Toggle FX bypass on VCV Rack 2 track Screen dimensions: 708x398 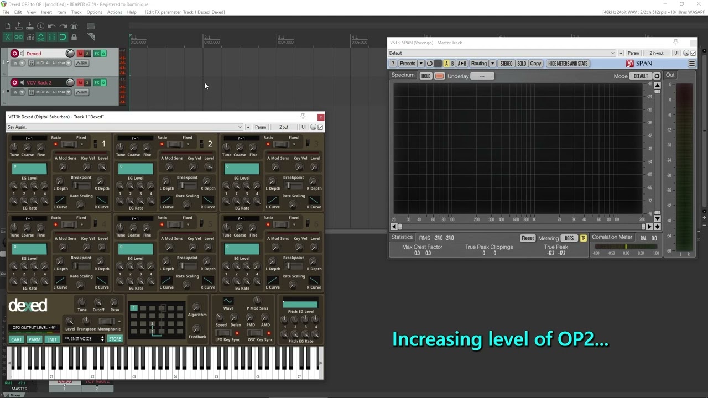pyautogui.click(x=103, y=82)
